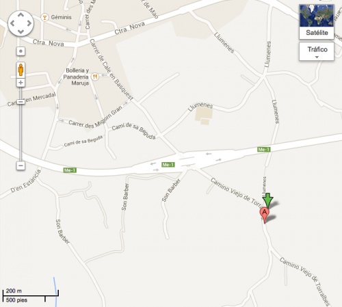Viewport: 342px width, 307px height.
Task: Expand Tráfico options via small arrow
Action: 317,57
